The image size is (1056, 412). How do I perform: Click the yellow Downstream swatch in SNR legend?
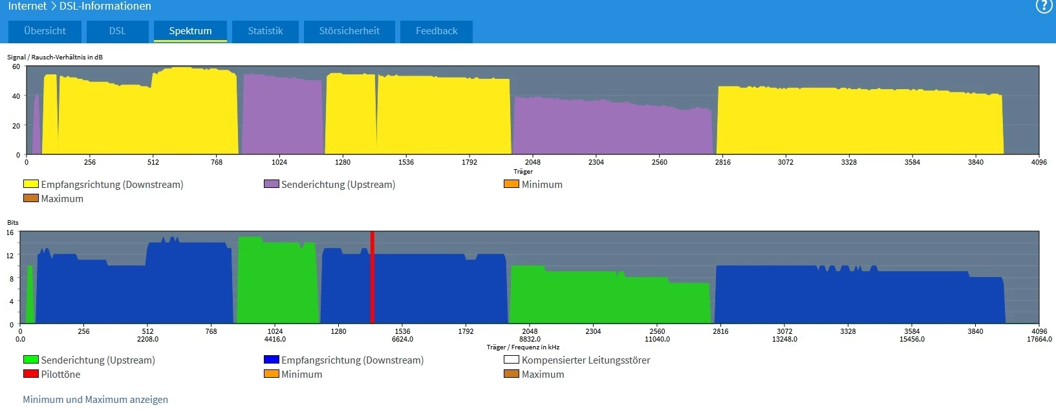pyautogui.click(x=31, y=184)
